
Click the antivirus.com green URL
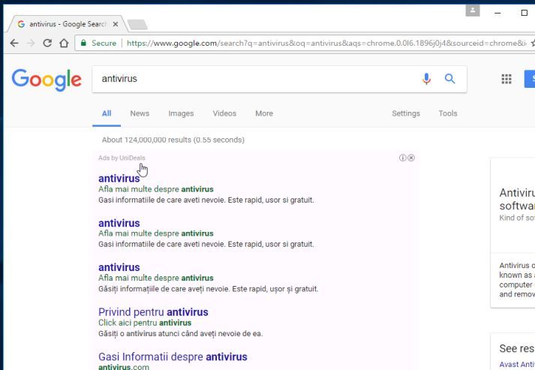[124, 367]
